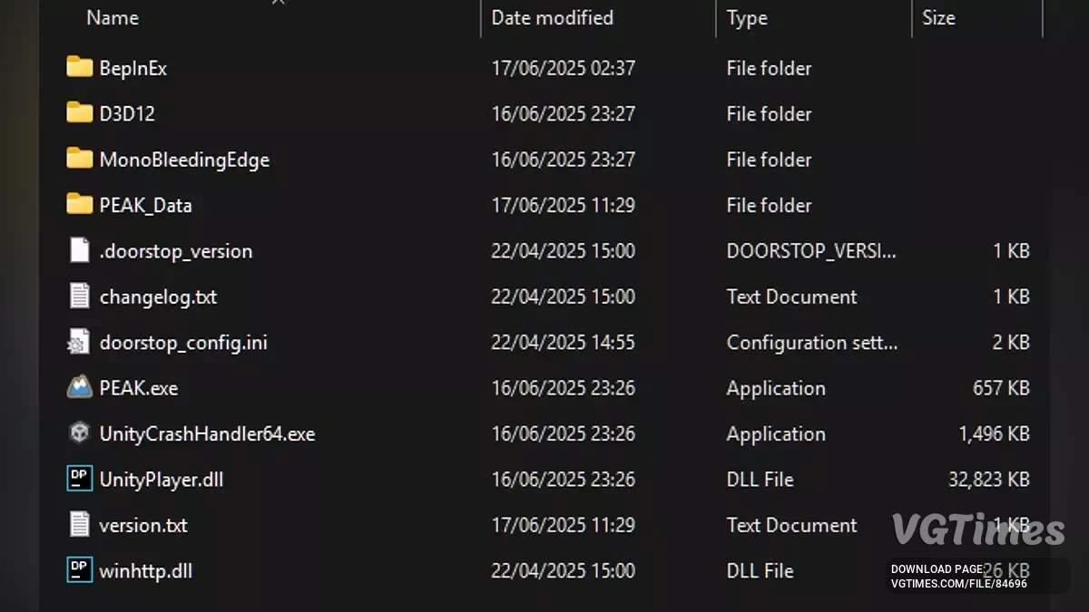Click the 32,823 KB size of UnityPlayer.dll
This screenshot has height=612, width=1089.
(988, 480)
